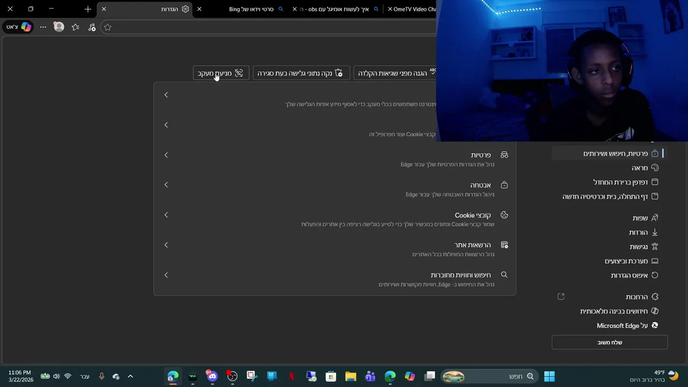Open the profile avatar in the Edge toolbar
Image resolution: width=688 pixels, height=387 pixels.
point(59,27)
